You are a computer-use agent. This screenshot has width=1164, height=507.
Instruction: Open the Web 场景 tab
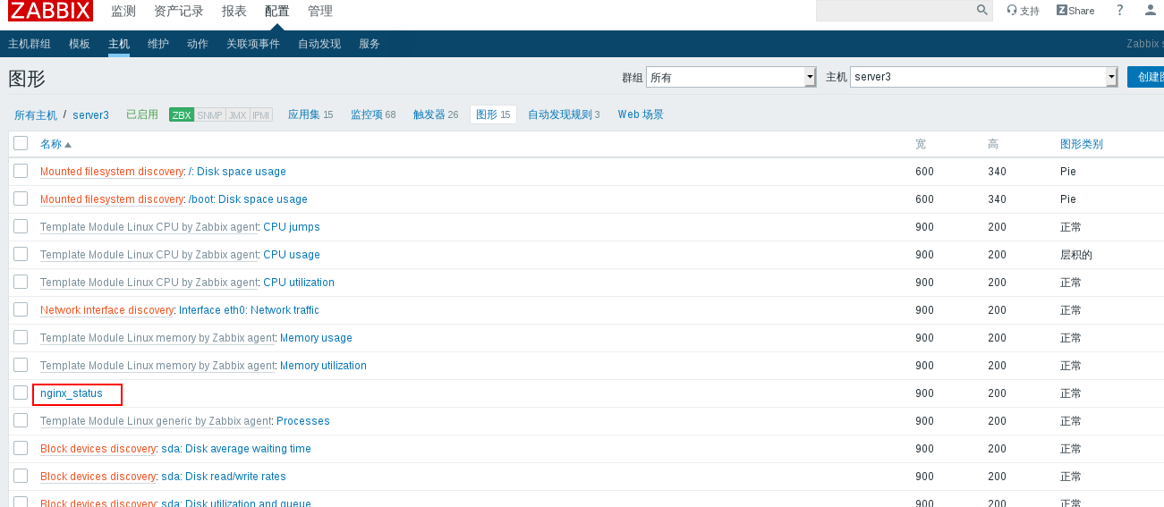[641, 114]
